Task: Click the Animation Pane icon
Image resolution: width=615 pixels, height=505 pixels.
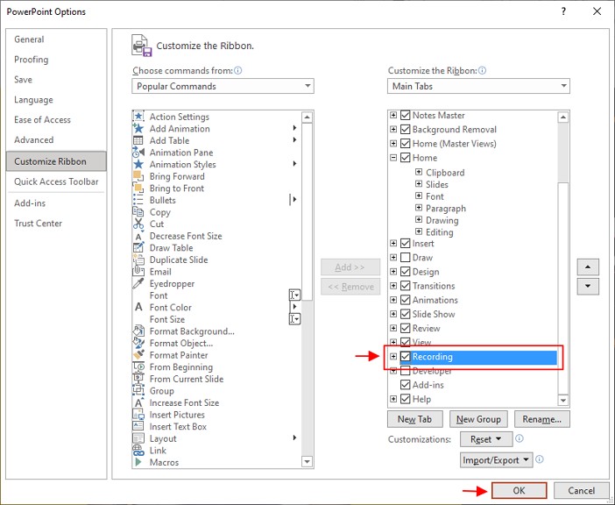Action: [x=138, y=153]
